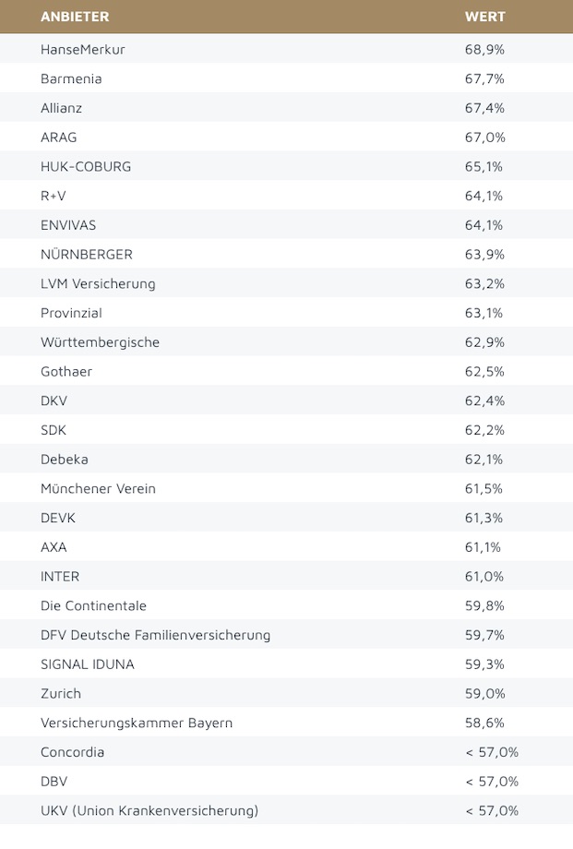
Task: Click the ANBIETER column header
Action: pos(75,17)
